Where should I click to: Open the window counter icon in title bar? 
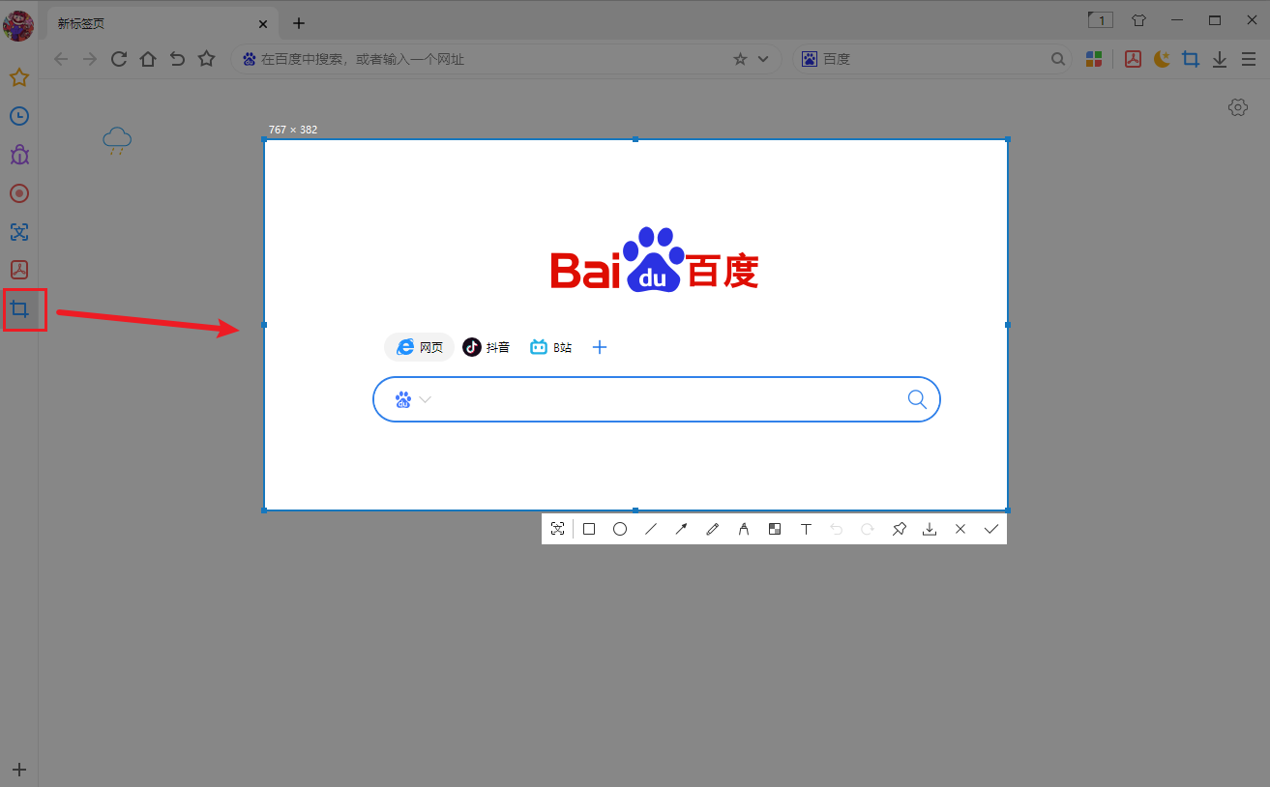click(1100, 19)
